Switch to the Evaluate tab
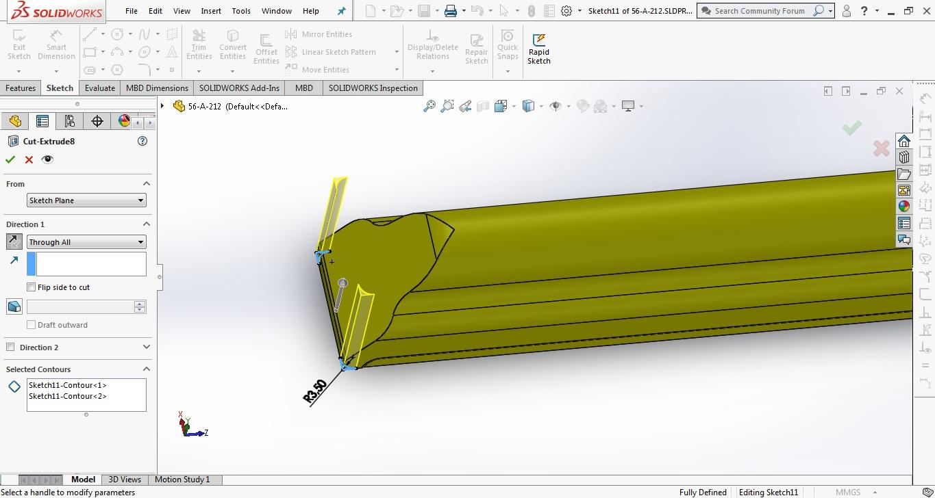The width and height of the screenshot is (935, 498). pyautogui.click(x=100, y=88)
